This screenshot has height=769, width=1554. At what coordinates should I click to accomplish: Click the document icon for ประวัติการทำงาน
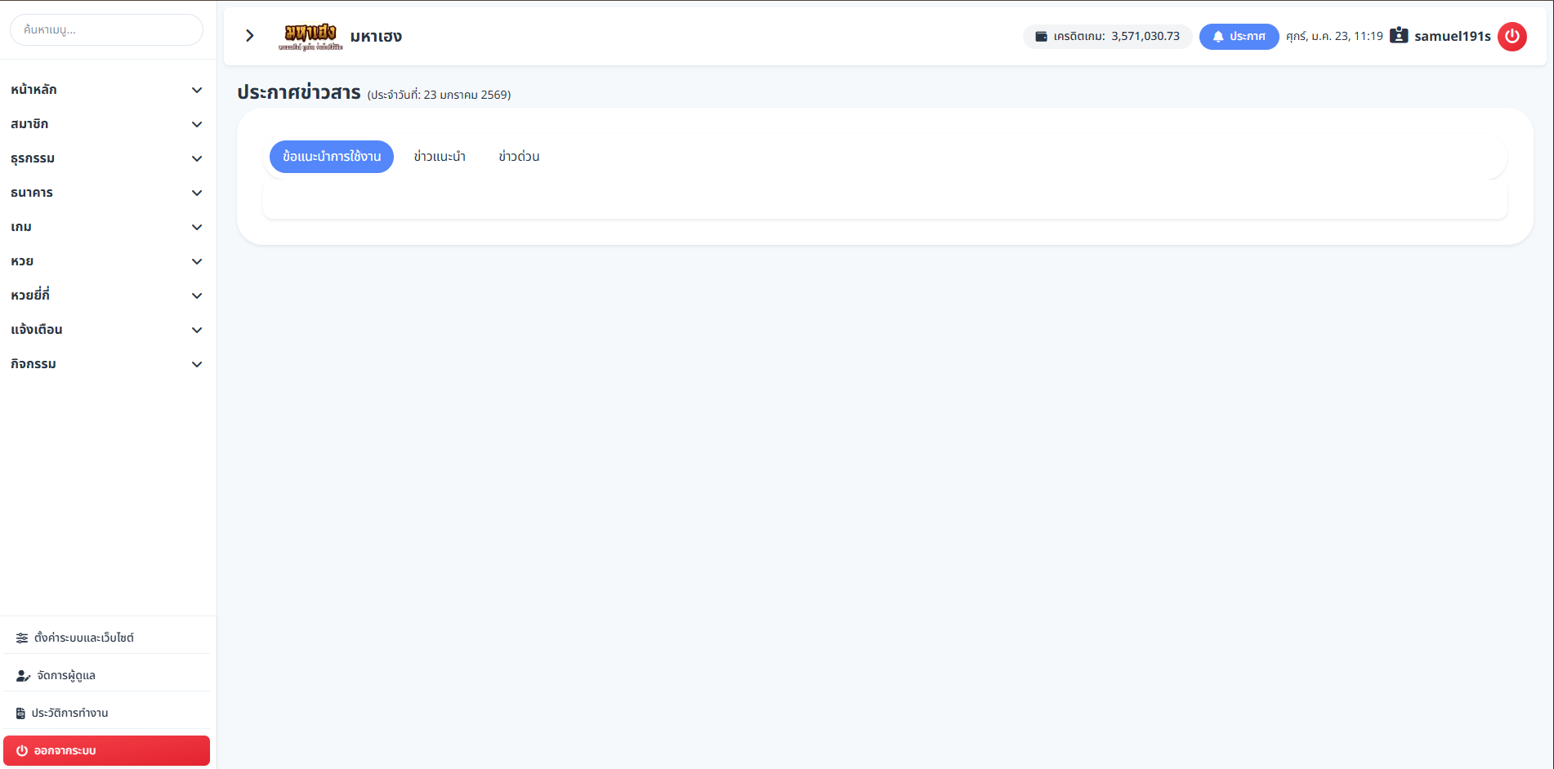[x=20, y=713]
